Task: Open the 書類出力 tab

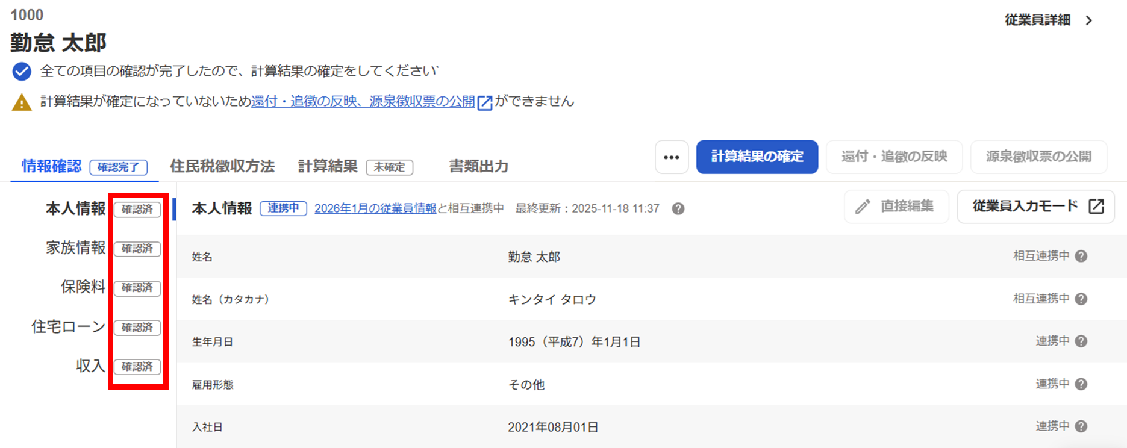Action: (x=479, y=166)
